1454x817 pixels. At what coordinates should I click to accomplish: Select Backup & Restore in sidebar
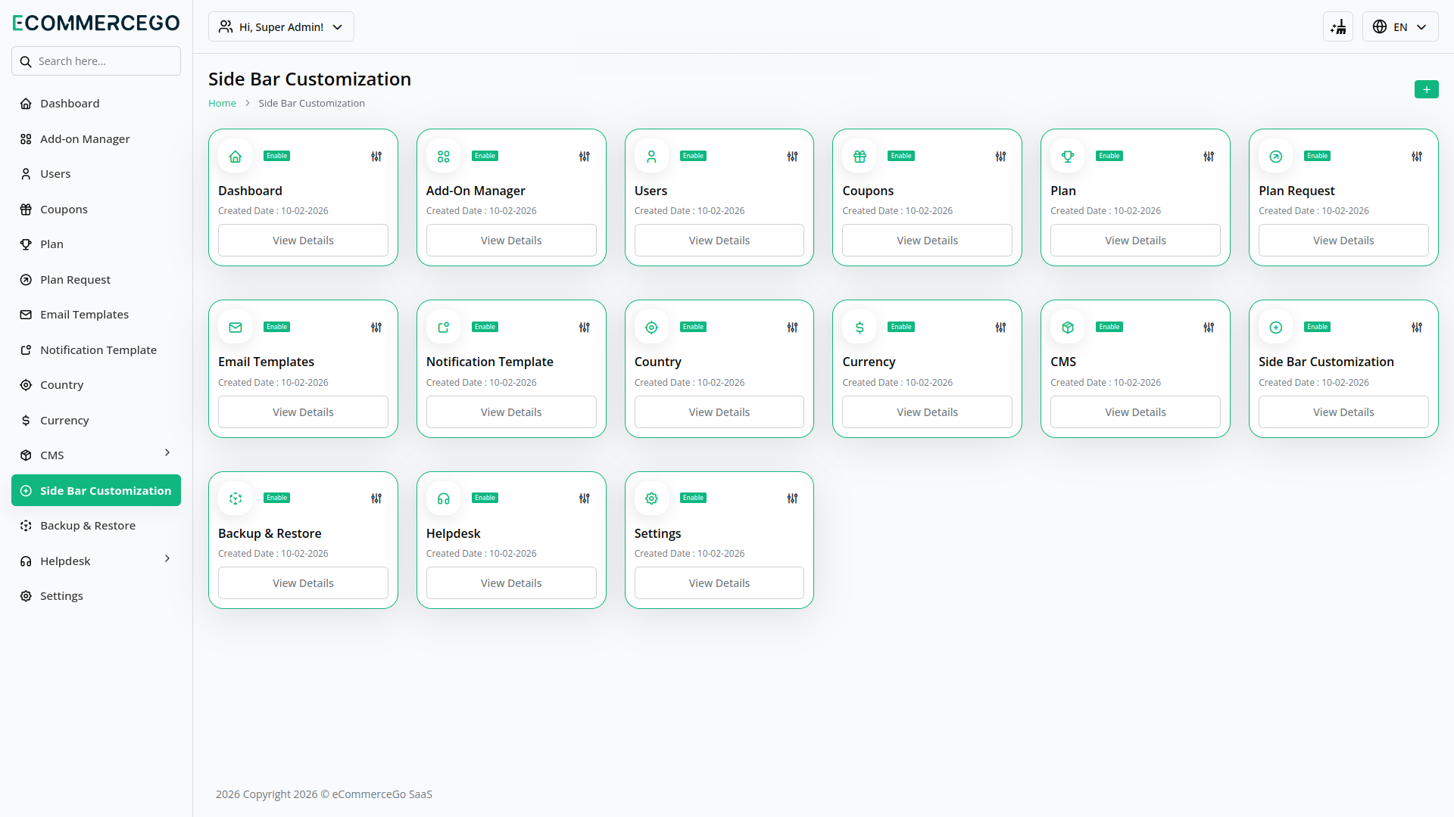pos(96,526)
